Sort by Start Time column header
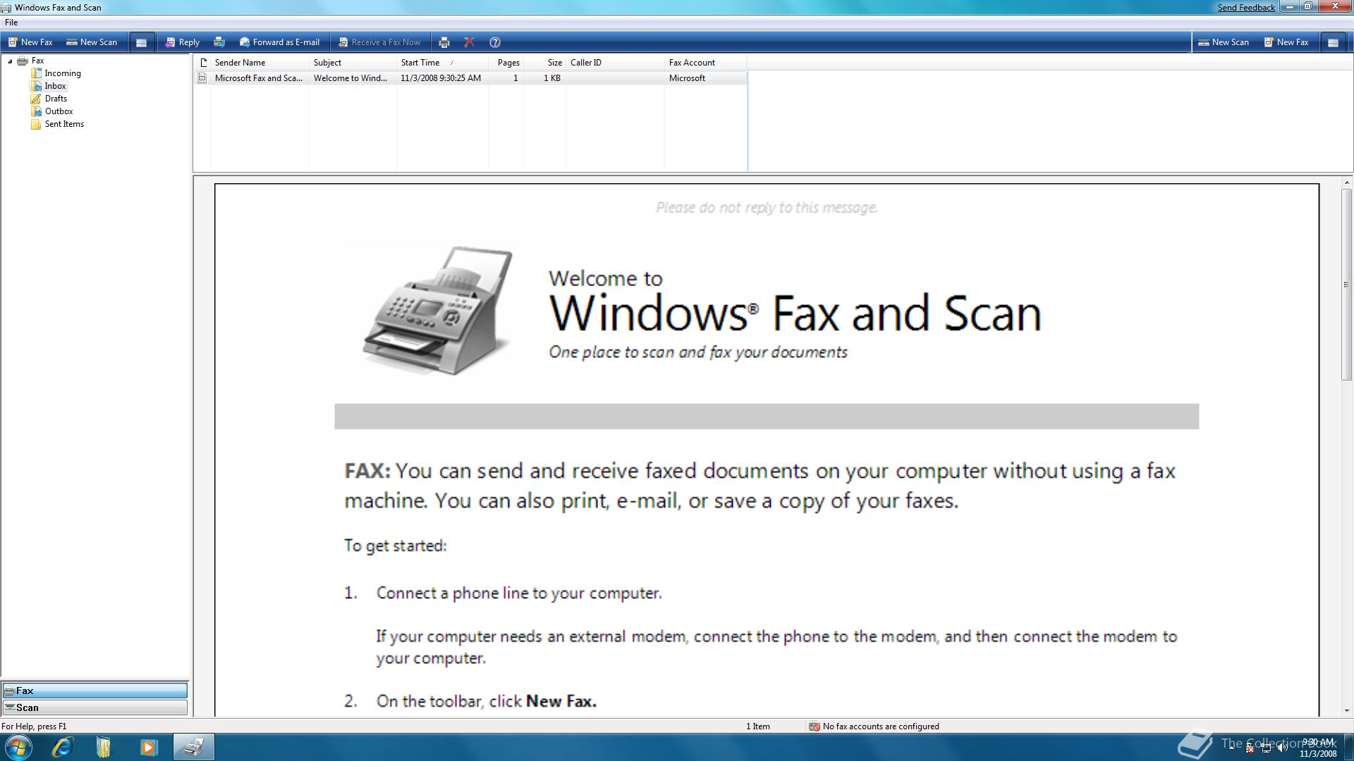This screenshot has width=1354, height=761. [x=442, y=63]
